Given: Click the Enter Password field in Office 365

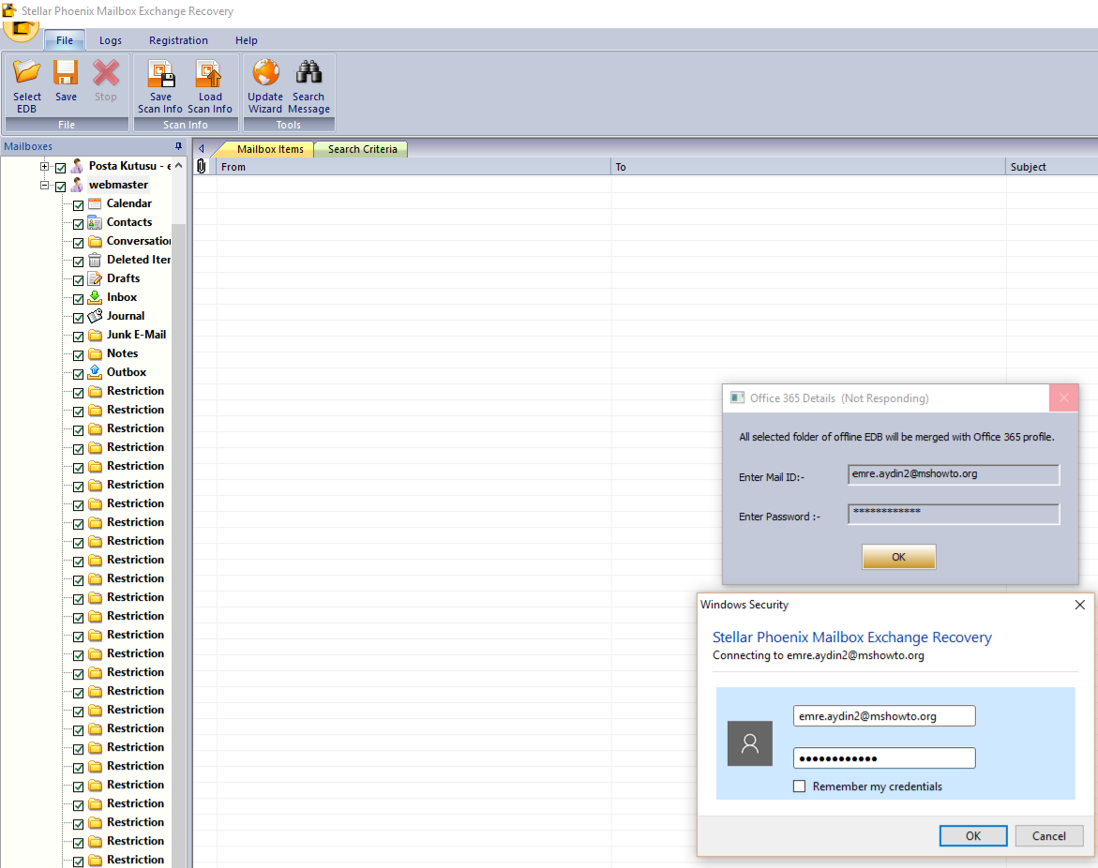Looking at the screenshot, I should pyautogui.click(x=954, y=514).
